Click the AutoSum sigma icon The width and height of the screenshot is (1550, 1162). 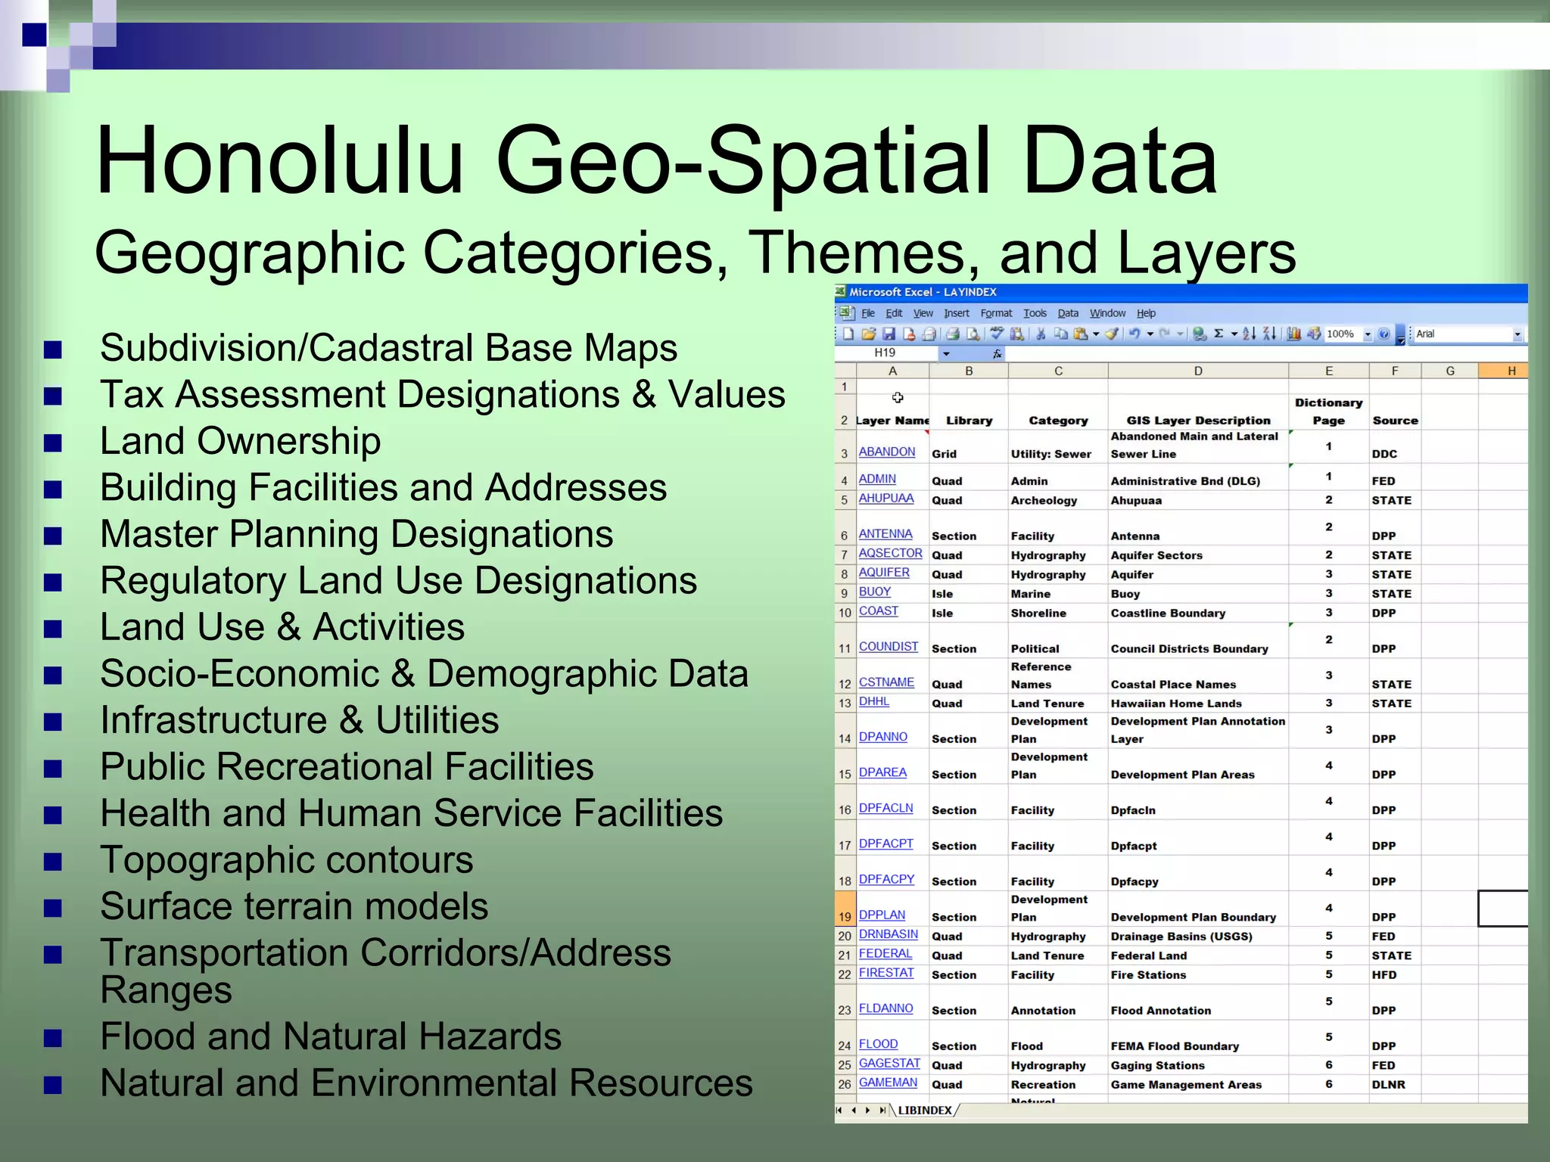coord(1219,334)
